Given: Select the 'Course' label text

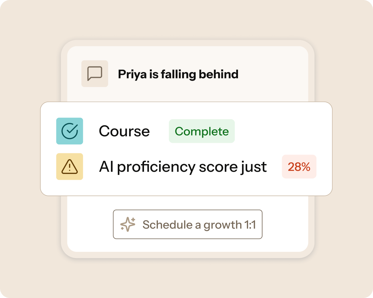Looking at the screenshot, I should click(124, 131).
